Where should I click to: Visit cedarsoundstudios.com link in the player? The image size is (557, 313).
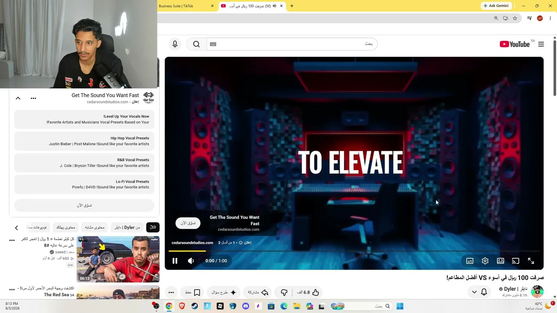coord(192,243)
